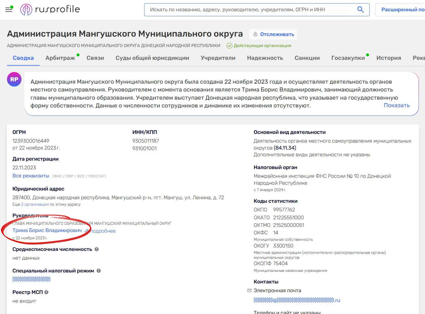Open the Надежность tab
This screenshot has height=314, width=425.
265,58
